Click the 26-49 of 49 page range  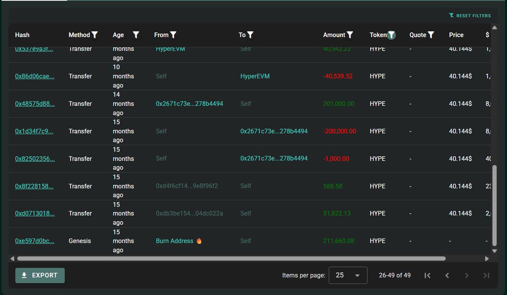pyautogui.click(x=395, y=275)
